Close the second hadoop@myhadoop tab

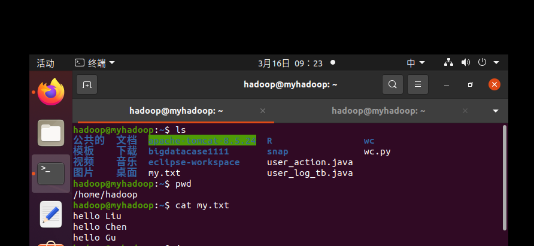pos(464,111)
